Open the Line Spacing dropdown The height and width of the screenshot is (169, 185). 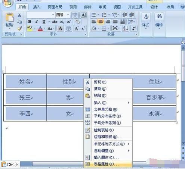132,22
